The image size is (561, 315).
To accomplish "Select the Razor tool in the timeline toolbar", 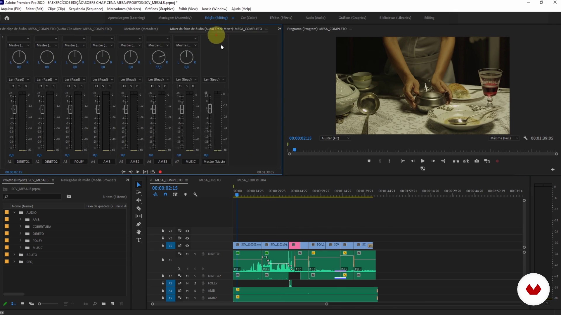I will 139,209.
